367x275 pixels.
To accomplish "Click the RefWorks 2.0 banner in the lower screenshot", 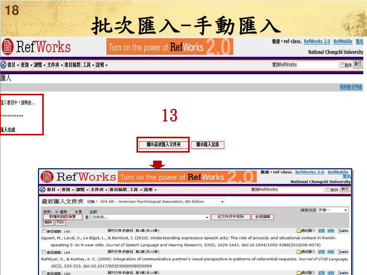I will (x=187, y=177).
